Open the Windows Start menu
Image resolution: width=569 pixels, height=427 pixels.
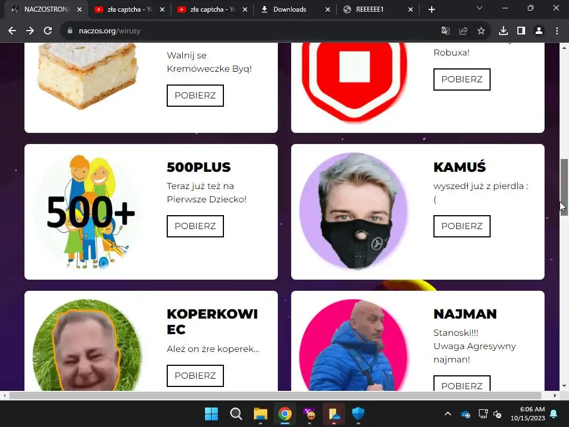pos(212,414)
